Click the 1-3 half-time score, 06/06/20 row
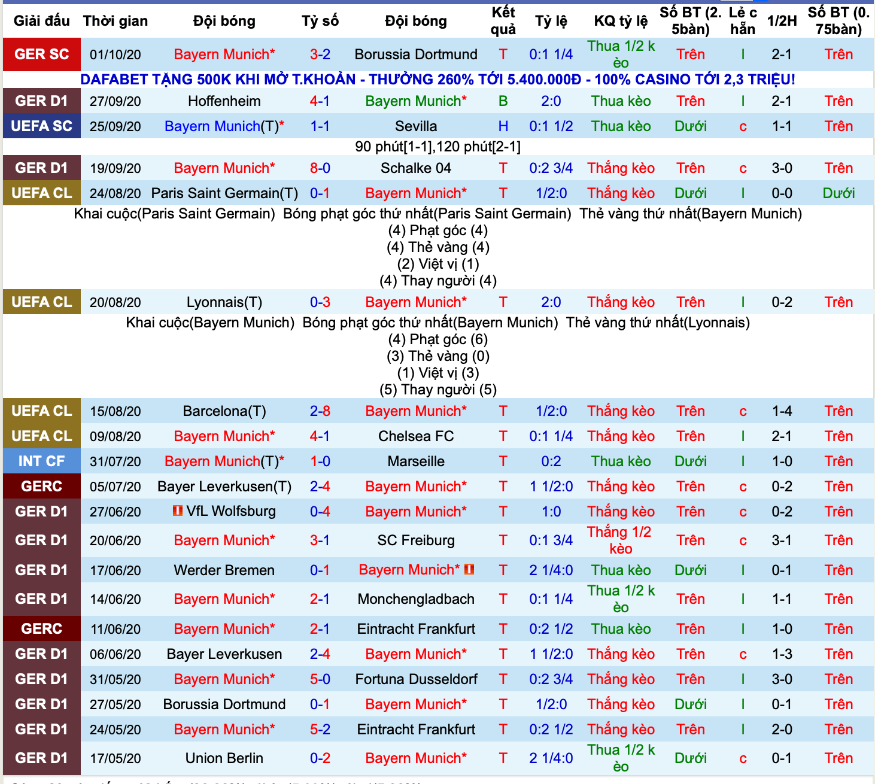This screenshot has height=784, width=875. pyautogui.click(x=782, y=654)
